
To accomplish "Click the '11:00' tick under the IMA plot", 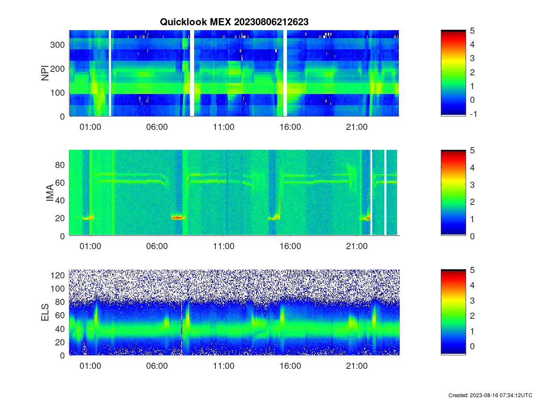I will [223, 246].
